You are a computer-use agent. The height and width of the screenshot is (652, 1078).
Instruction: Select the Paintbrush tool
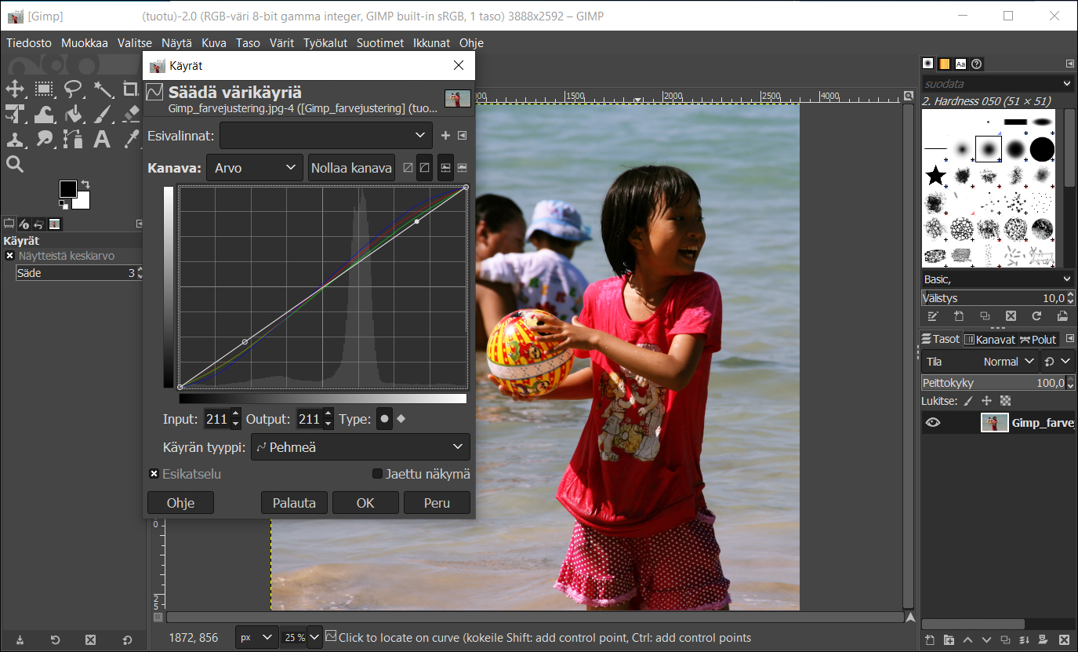point(102,115)
